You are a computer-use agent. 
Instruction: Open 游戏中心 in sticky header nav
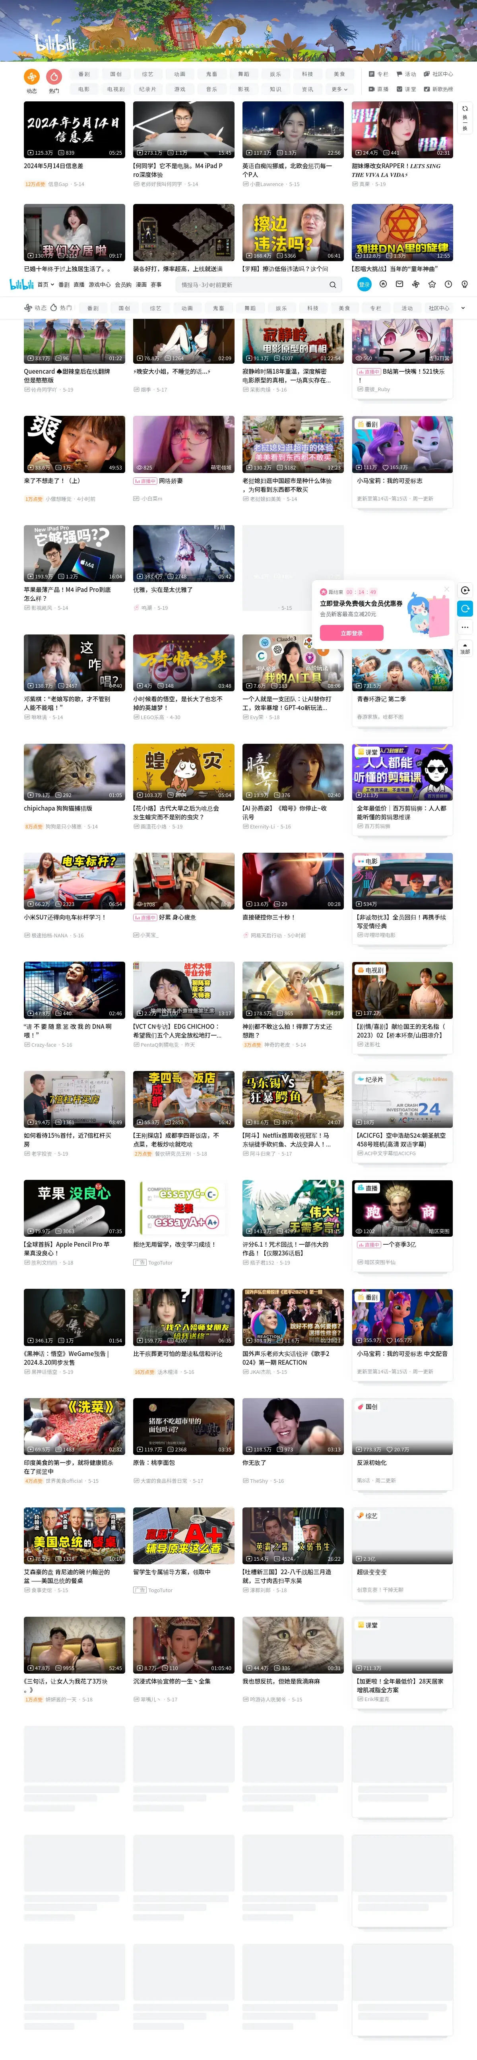(100, 285)
